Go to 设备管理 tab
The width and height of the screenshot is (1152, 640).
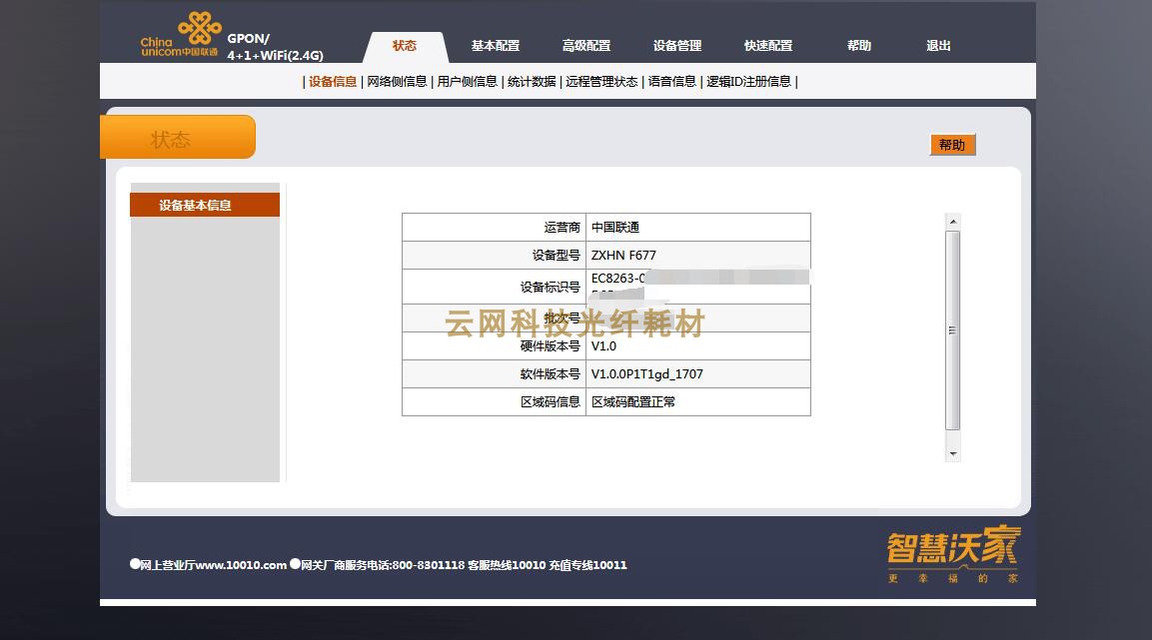point(677,46)
